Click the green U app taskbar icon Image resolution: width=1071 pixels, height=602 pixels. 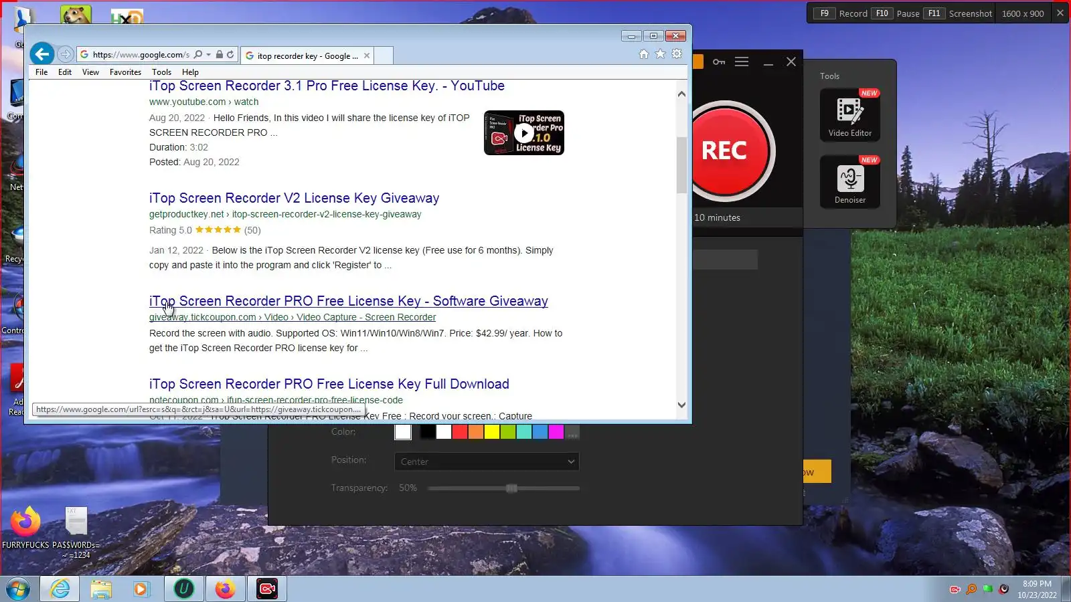click(184, 589)
